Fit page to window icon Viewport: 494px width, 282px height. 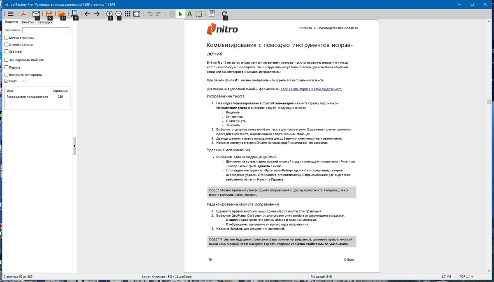pyautogui.click(x=137, y=14)
